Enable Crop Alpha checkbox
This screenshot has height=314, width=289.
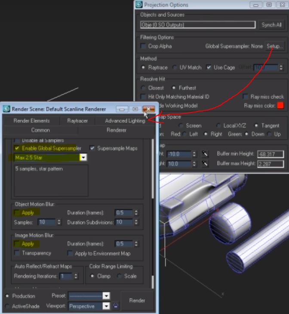point(143,46)
